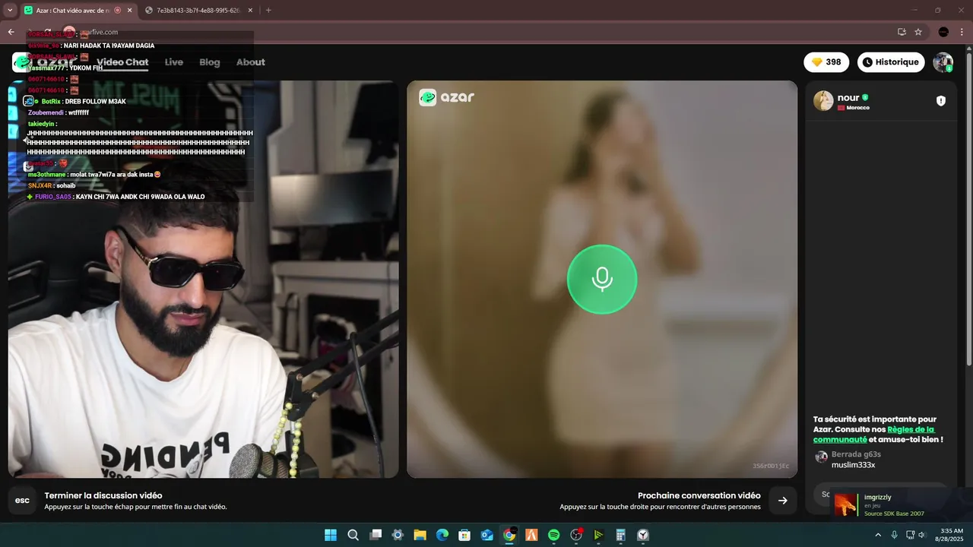Open Spotify from the taskbar
The height and width of the screenshot is (547, 973).
click(554, 535)
